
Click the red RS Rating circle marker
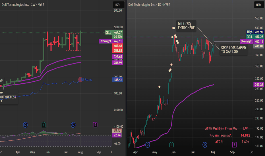pyautogui.click(x=80, y=79)
